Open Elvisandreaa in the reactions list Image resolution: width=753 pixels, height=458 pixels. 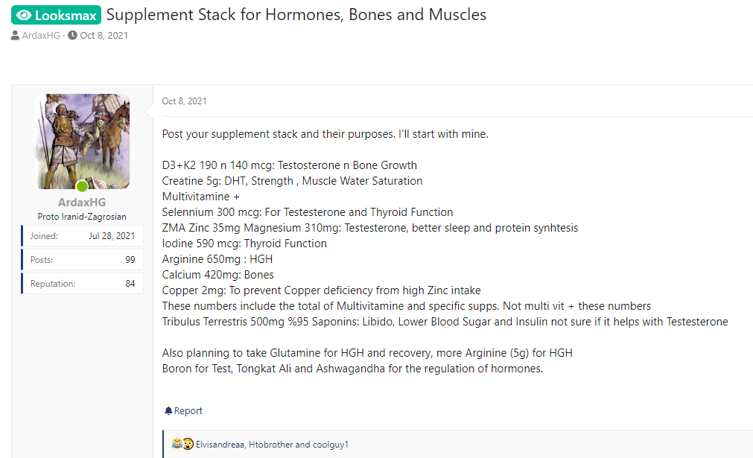click(x=220, y=445)
